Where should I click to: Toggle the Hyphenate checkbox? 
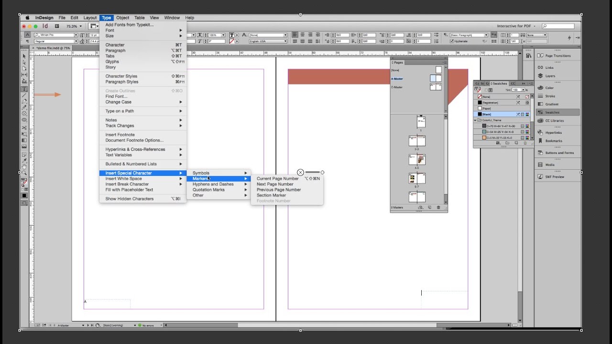coord(452,42)
